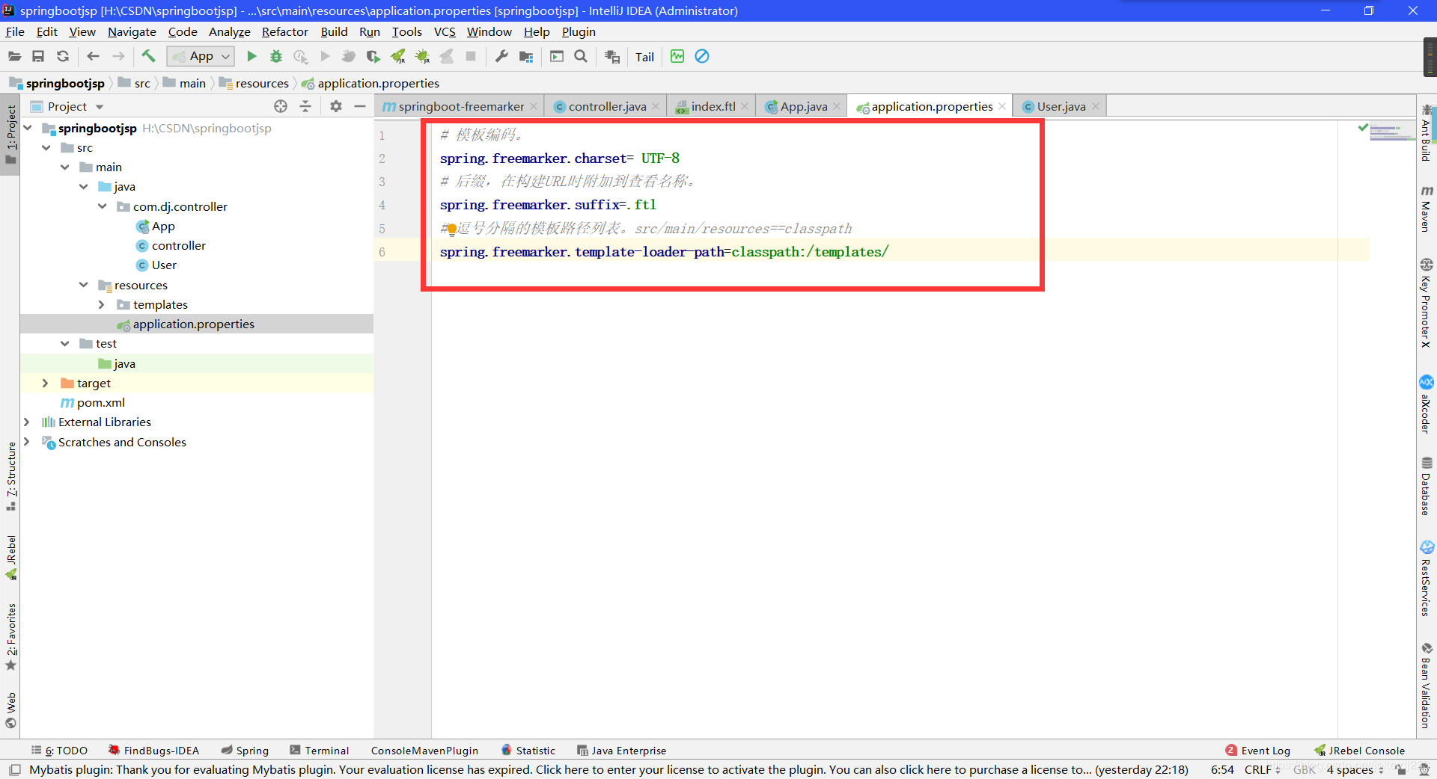Click the springbootjsp breadcrumb
Screen dimensions: 1437x779
[64, 83]
